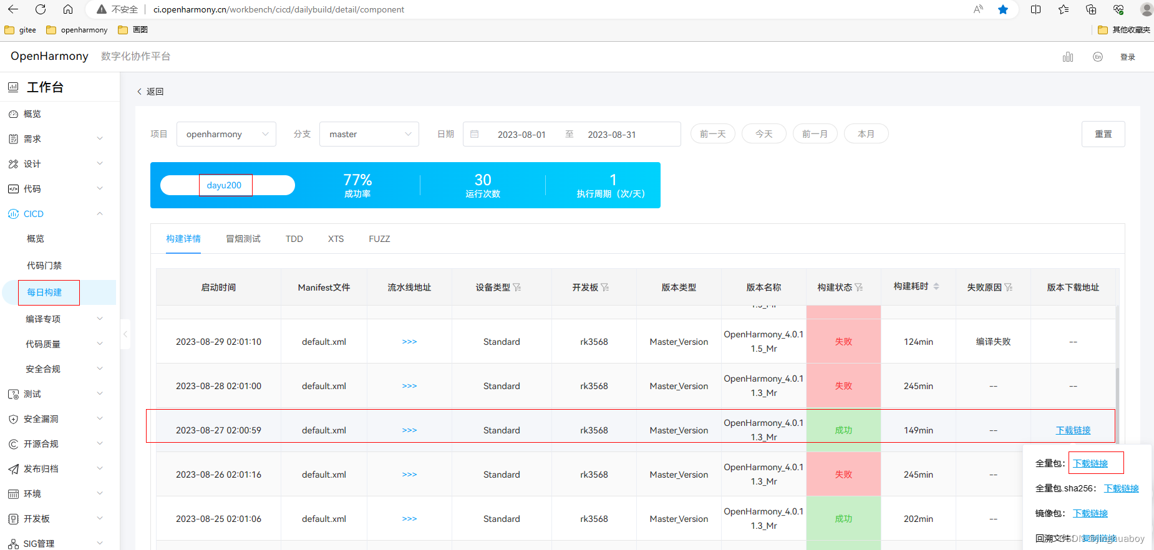Click the end date 2023-08-31 field
This screenshot has height=550, width=1154.
612,135
